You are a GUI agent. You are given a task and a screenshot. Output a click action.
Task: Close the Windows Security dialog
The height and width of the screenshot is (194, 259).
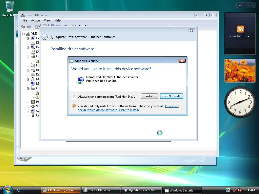point(182,61)
